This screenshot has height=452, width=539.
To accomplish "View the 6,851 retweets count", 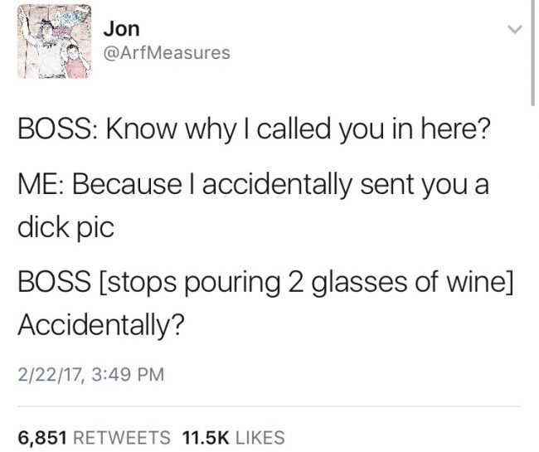I will pyautogui.click(x=42, y=438).
